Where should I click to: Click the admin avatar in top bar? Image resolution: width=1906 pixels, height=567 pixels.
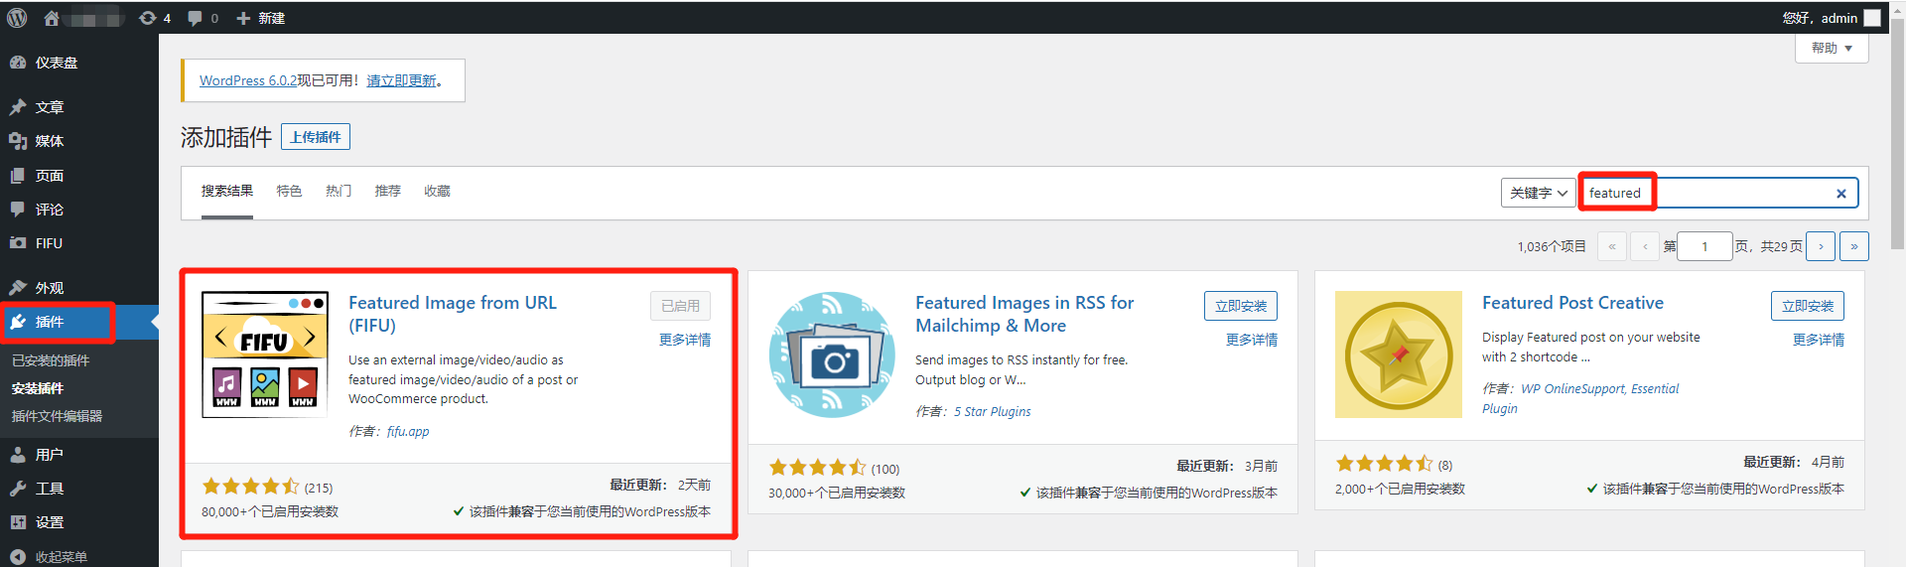[x=1872, y=18]
